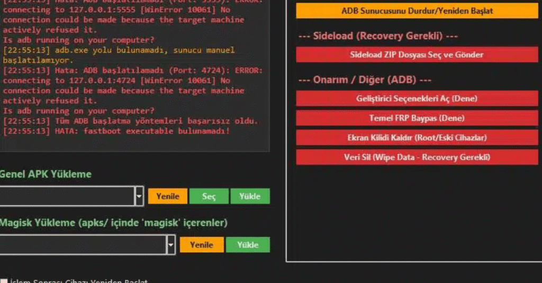Click Sideload ZIP Dosyası Seç ve Gönder
The width and height of the screenshot is (542, 283).
[417, 54]
